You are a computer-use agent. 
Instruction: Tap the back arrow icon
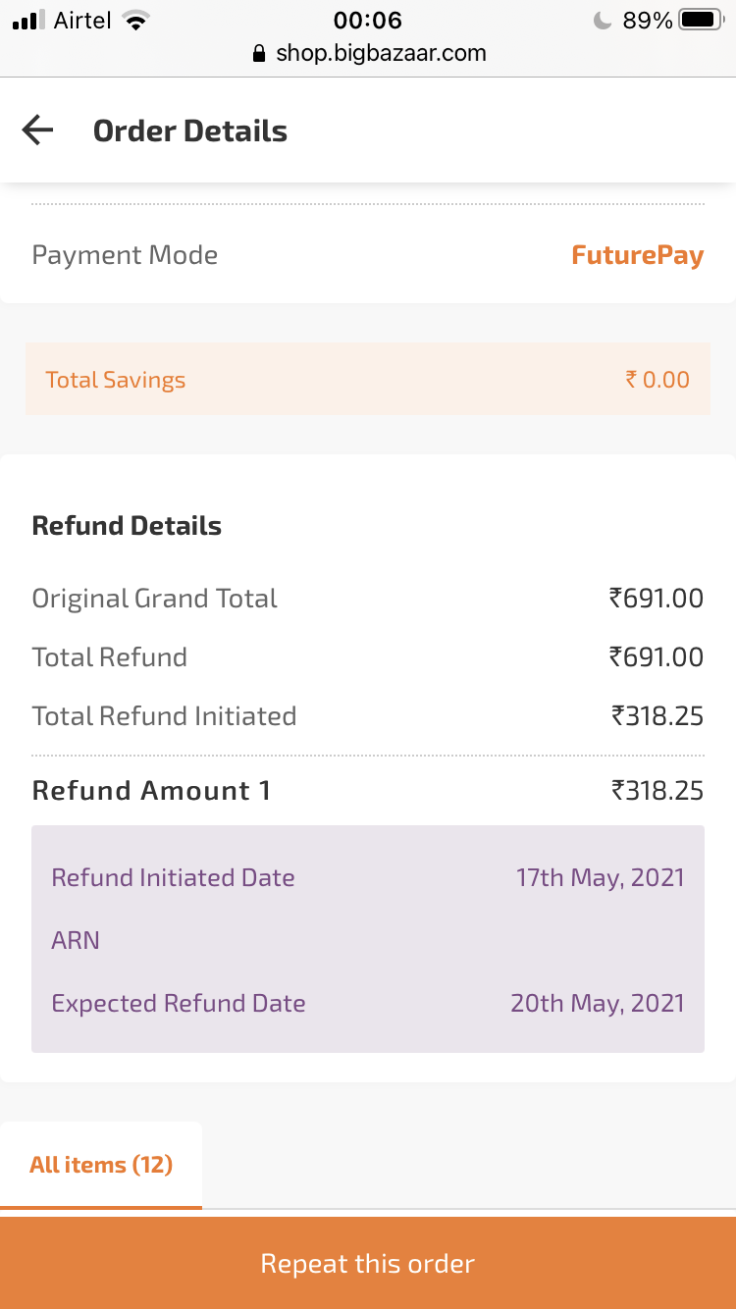pos(37,131)
